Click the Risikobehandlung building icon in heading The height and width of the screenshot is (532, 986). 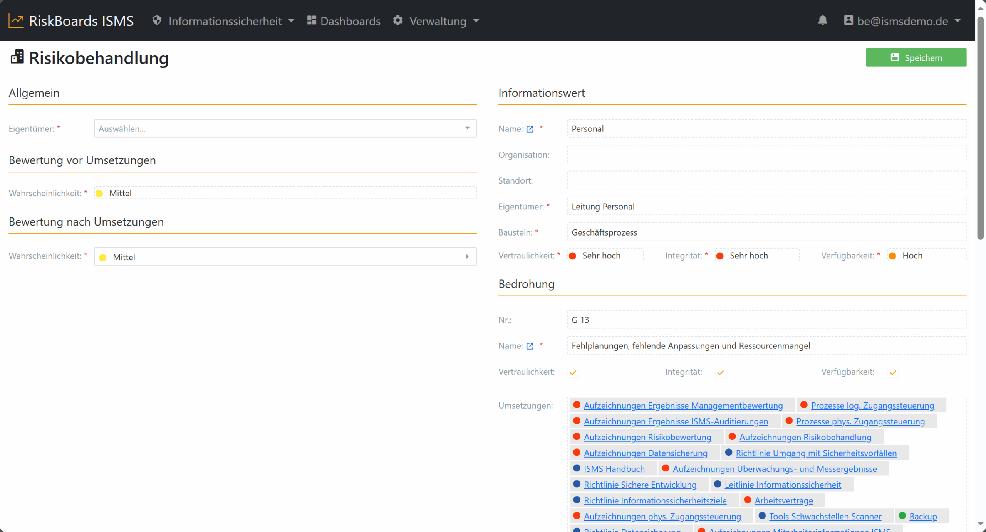pos(17,57)
